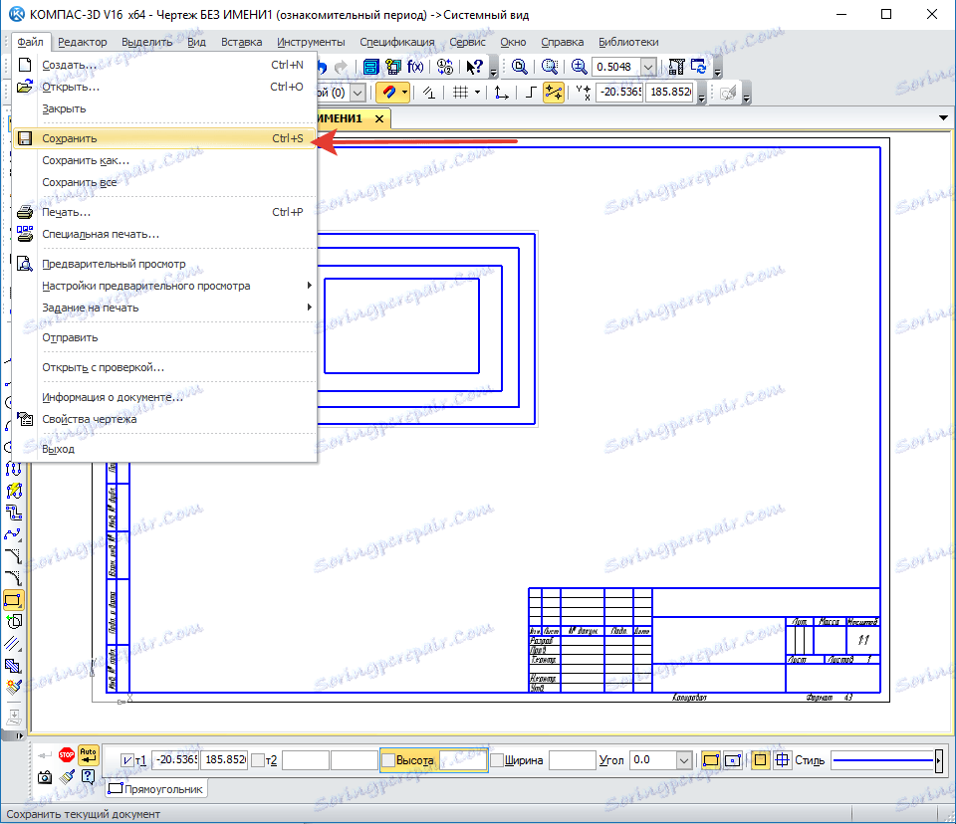956x824 pixels.
Task: Check the Ширина checkbox
Action: pyautogui.click(x=497, y=760)
